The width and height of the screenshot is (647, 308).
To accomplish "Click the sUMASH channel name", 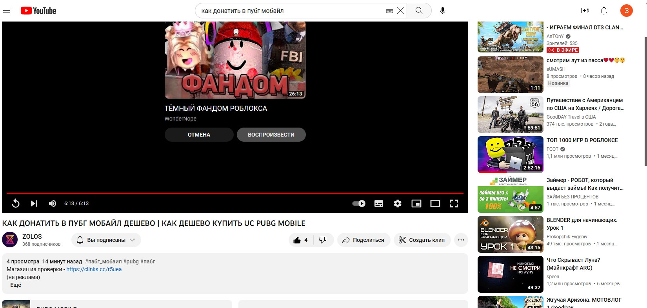I will pyautogui.click(x=556, y=69).
